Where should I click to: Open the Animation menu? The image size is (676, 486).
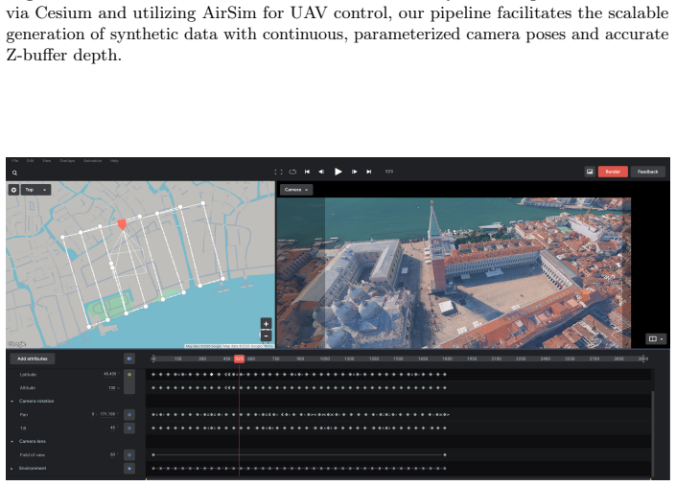(92, 161)
